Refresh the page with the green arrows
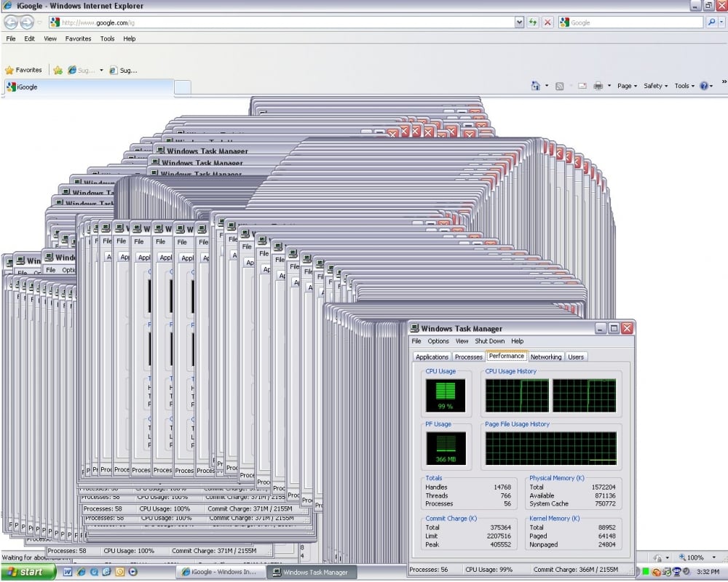The height and width of the screenshot is (582, 728). click(x=533, y=23)
